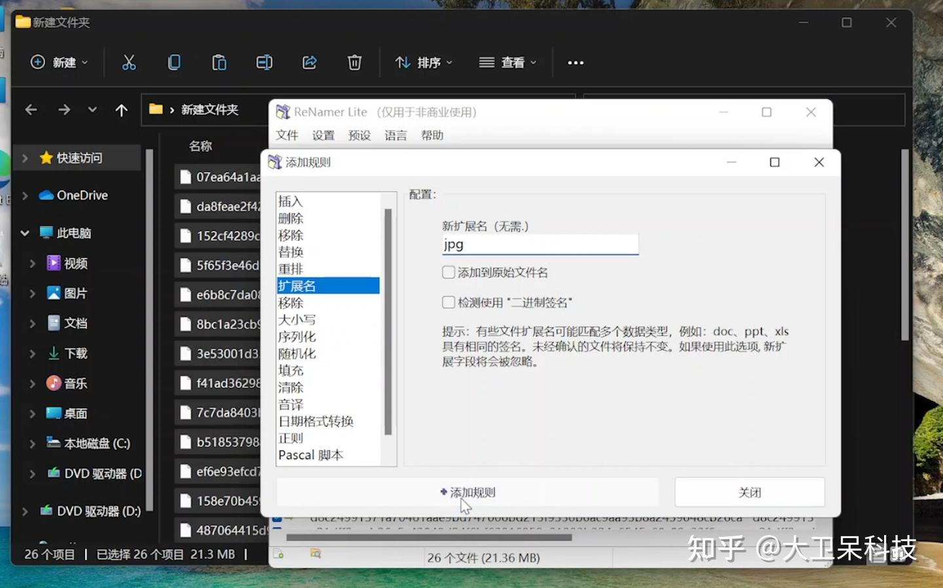Click the Share icon in Explorer toolbar
This screenshot has height=588, width=943.
click(x=310, y=62)
